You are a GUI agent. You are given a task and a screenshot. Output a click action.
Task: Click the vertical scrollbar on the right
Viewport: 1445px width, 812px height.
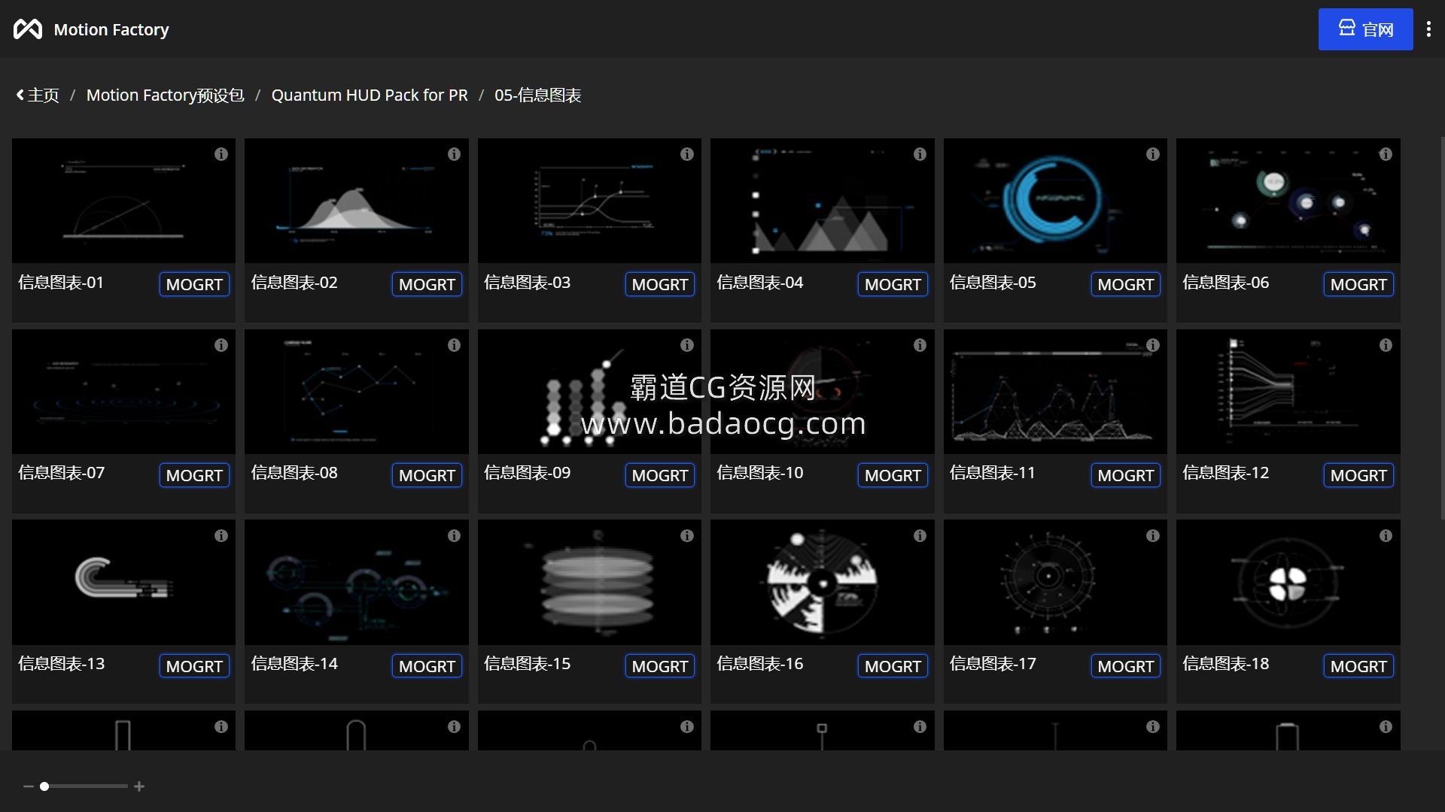(1441, 327)
